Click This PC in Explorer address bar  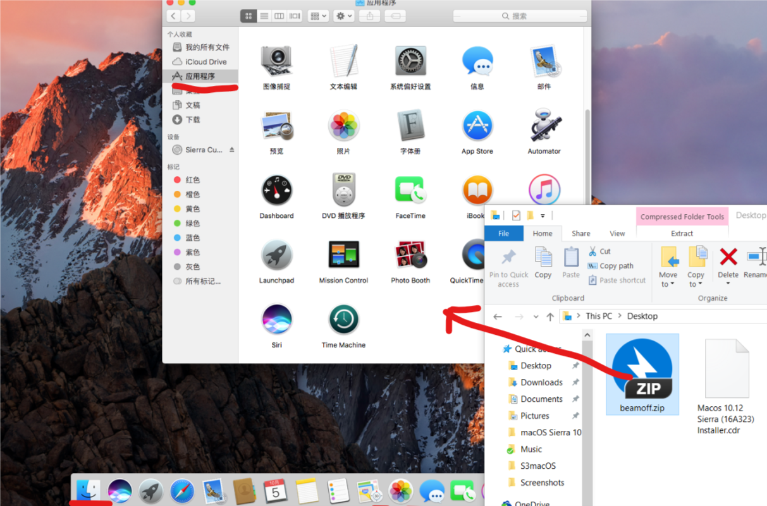pyautogui.click(x=599, y=316)
